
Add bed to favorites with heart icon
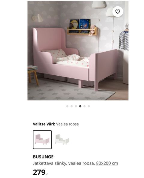tap(118, 12)
